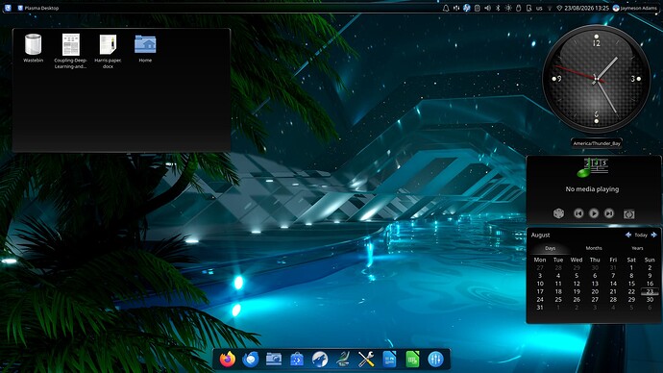663x373 pixels.
Task: Open the media player tray indicator
Action: [x=456, y=8]
